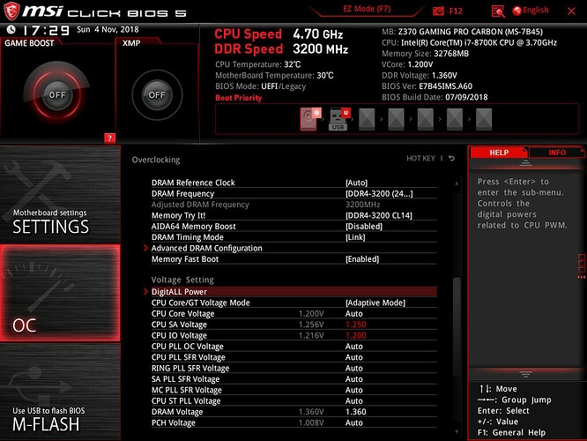Click scroll-down arrow of settings list
This screenshot has width=587, height=441.
click(457, 431)
